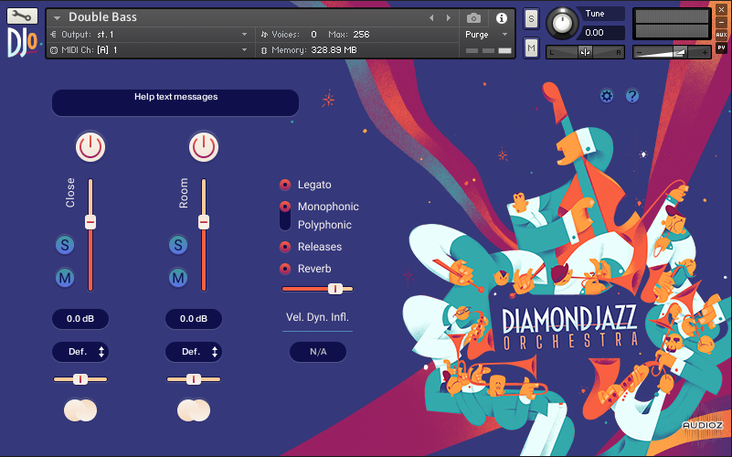Screen dimensions: 732x457
Task: Click the Kontakt solo S button
Action: coord(531,21)
